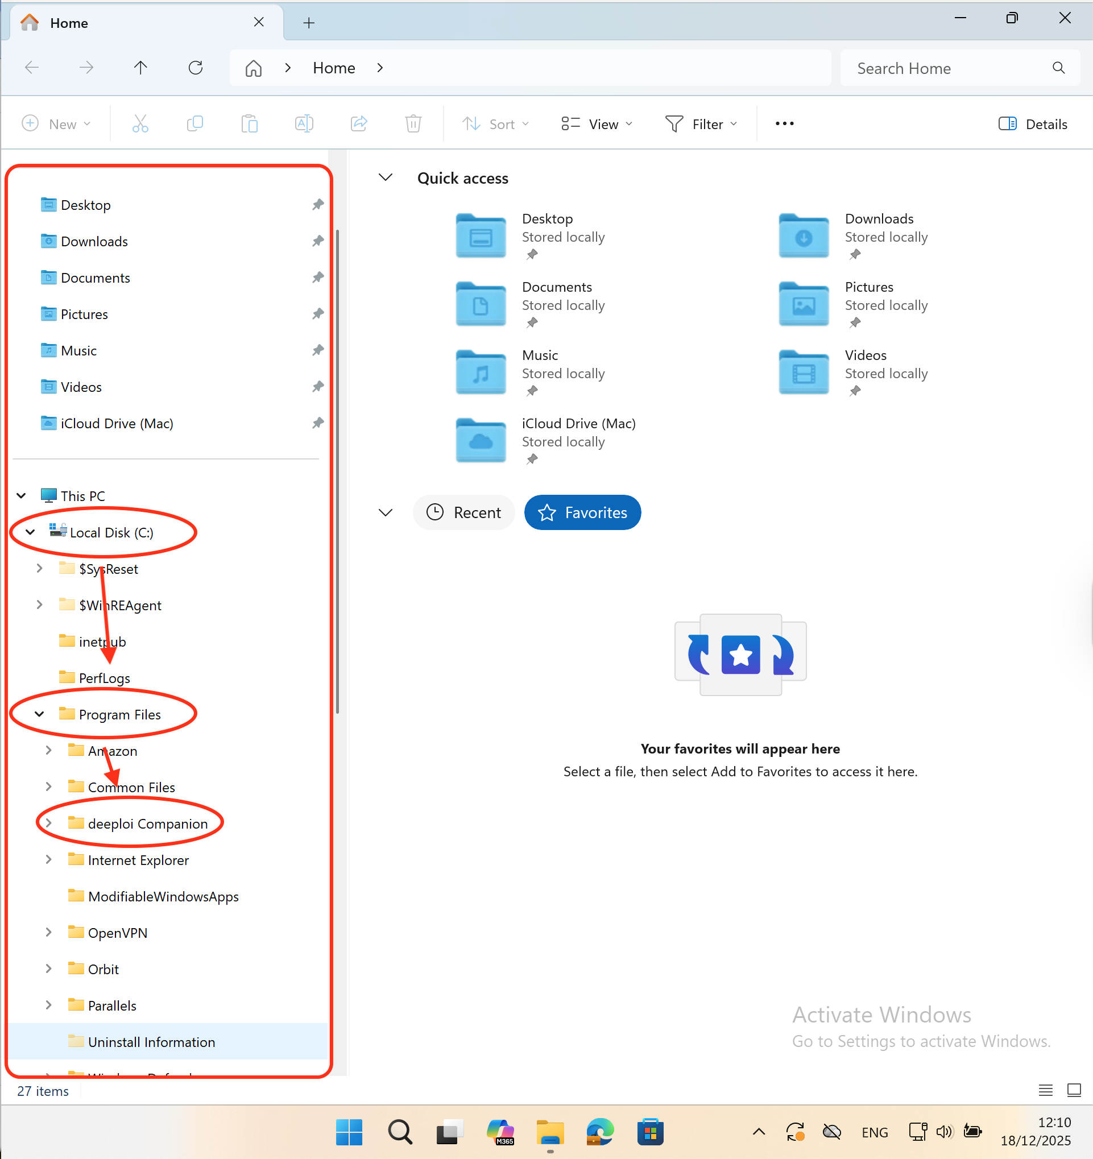
Task: Switch to the Recent tab
Action: coord(464,512)
